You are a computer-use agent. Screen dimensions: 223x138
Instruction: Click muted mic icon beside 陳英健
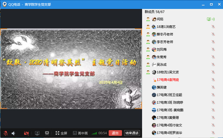point(213,87)
